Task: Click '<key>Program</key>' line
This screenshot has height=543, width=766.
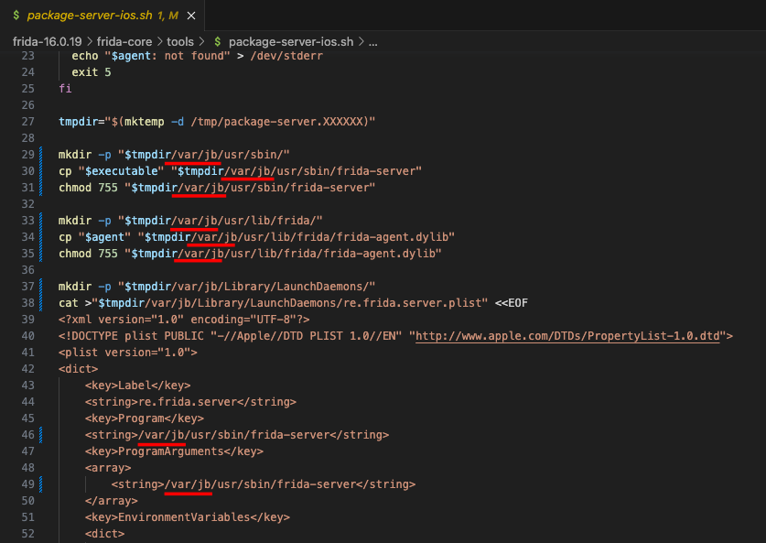Action: (x=144, y=418)
